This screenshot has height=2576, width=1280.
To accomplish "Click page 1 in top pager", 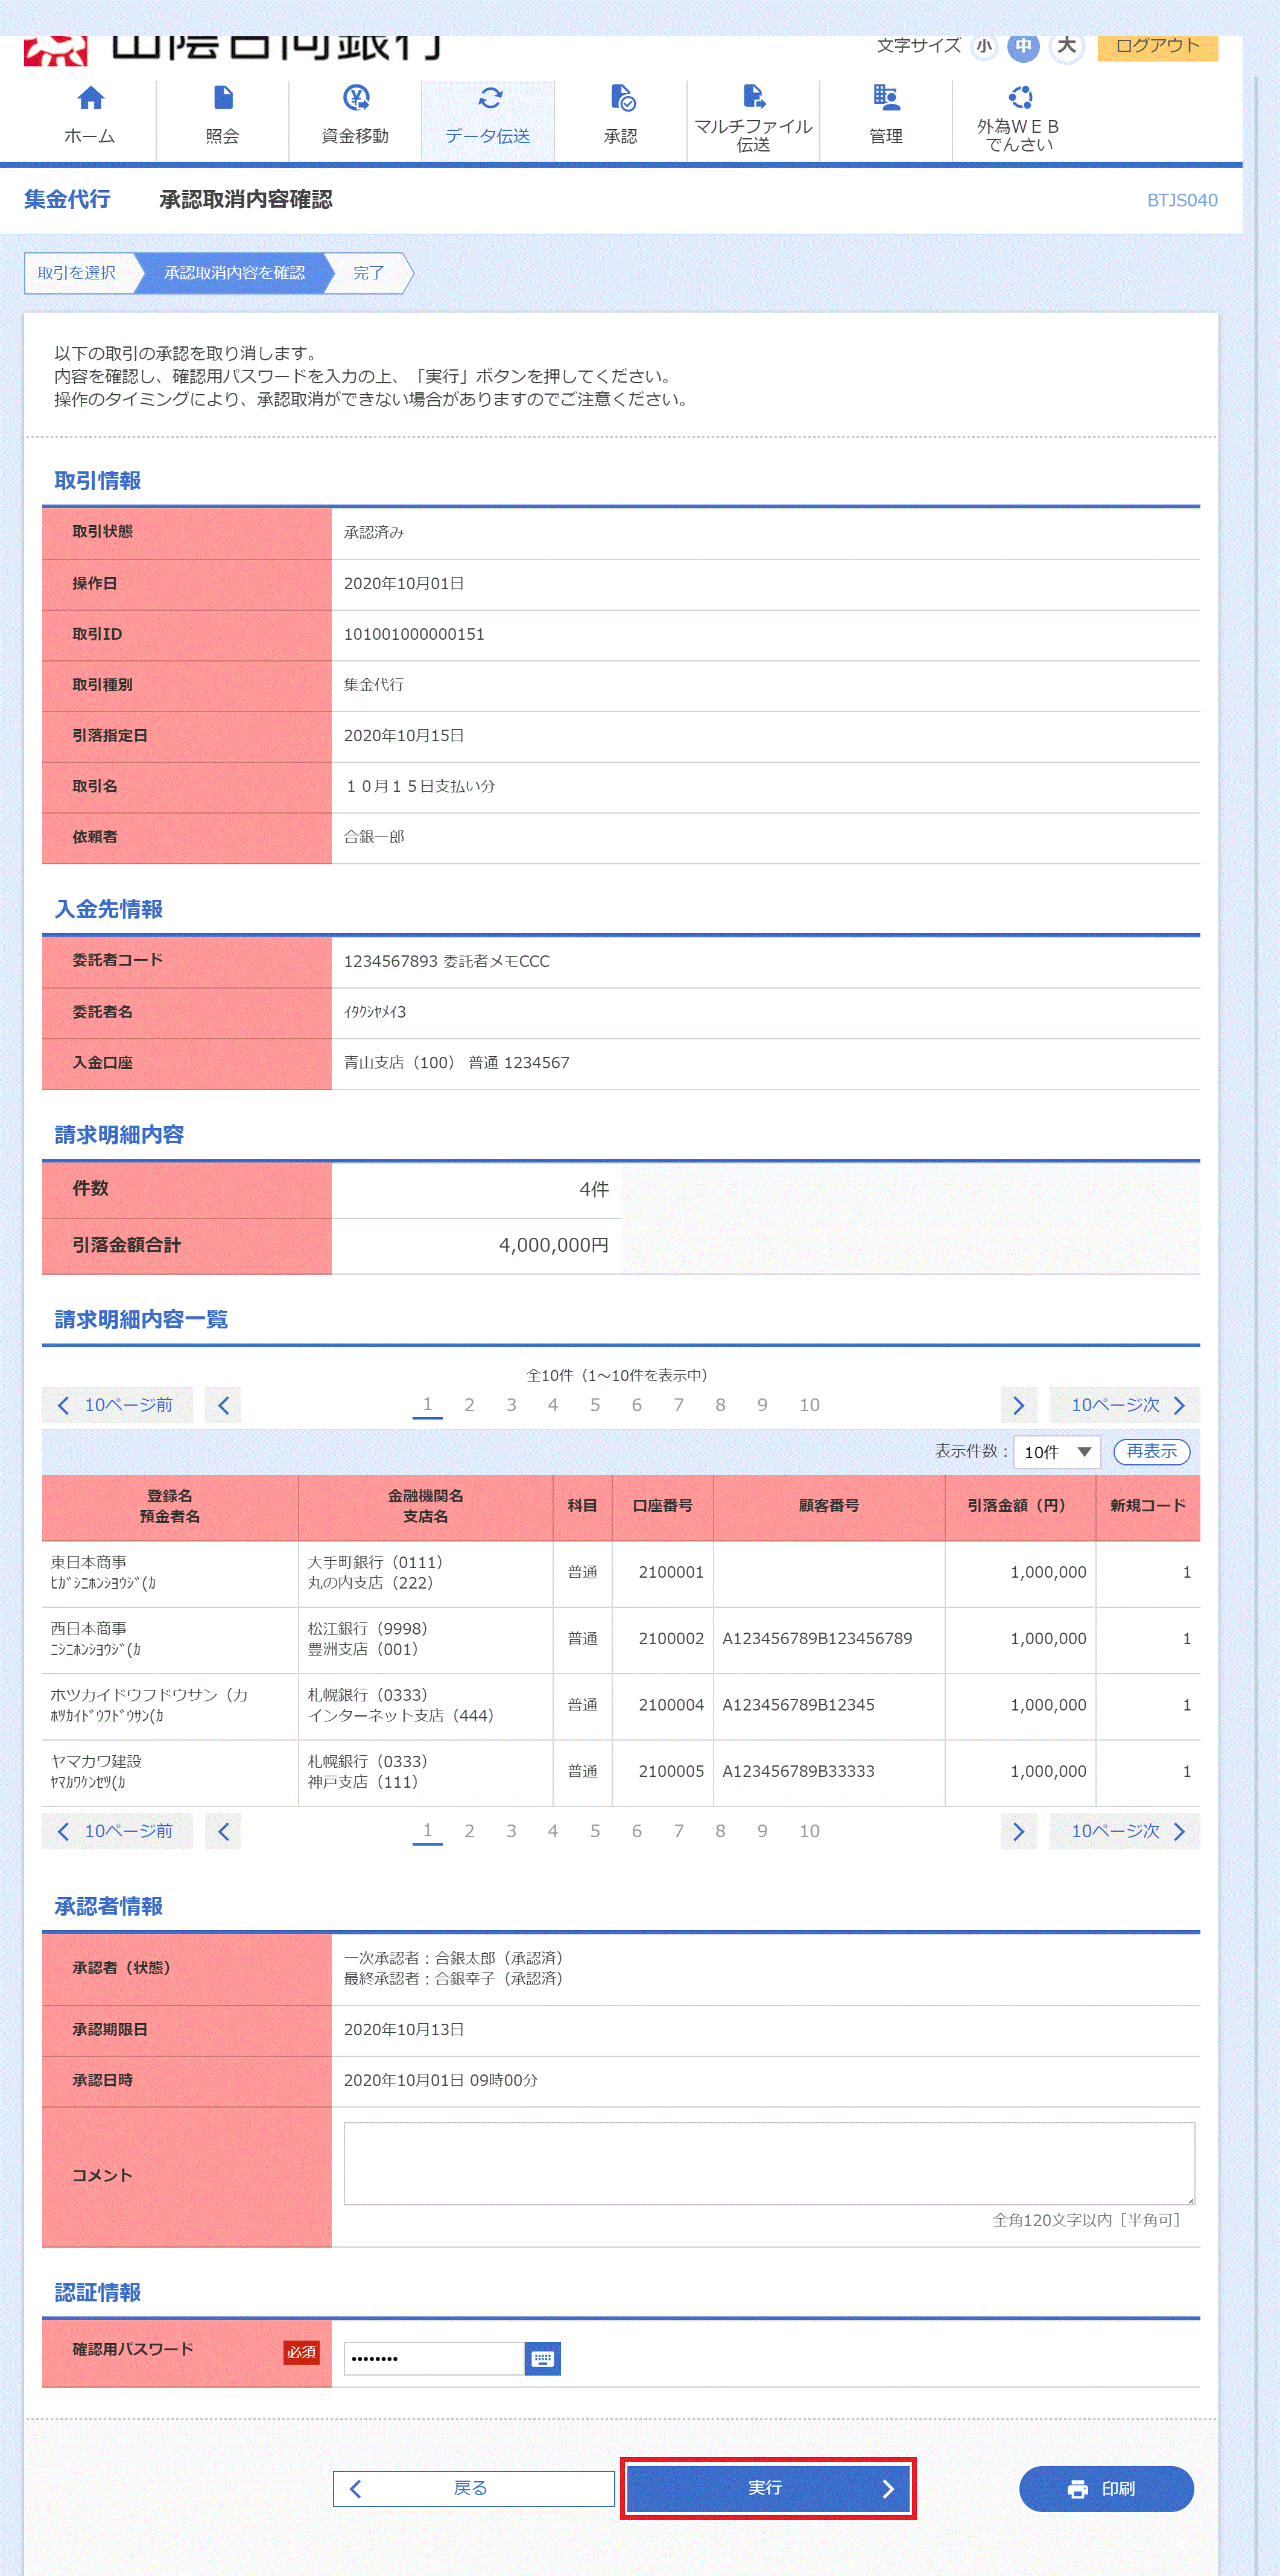I will point(428,1405).
